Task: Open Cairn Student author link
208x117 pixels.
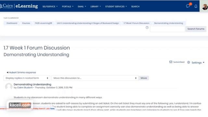Action: tap(25, 87)
